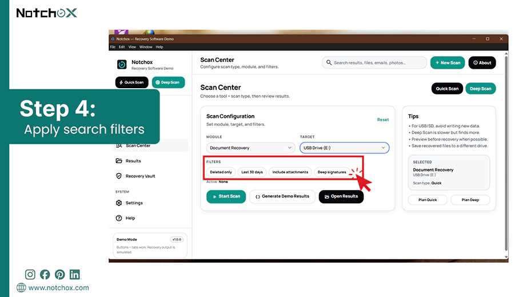Screen dimensions: 527x297
Task: Open the Pinterest icon link
Action: point(60,275)
